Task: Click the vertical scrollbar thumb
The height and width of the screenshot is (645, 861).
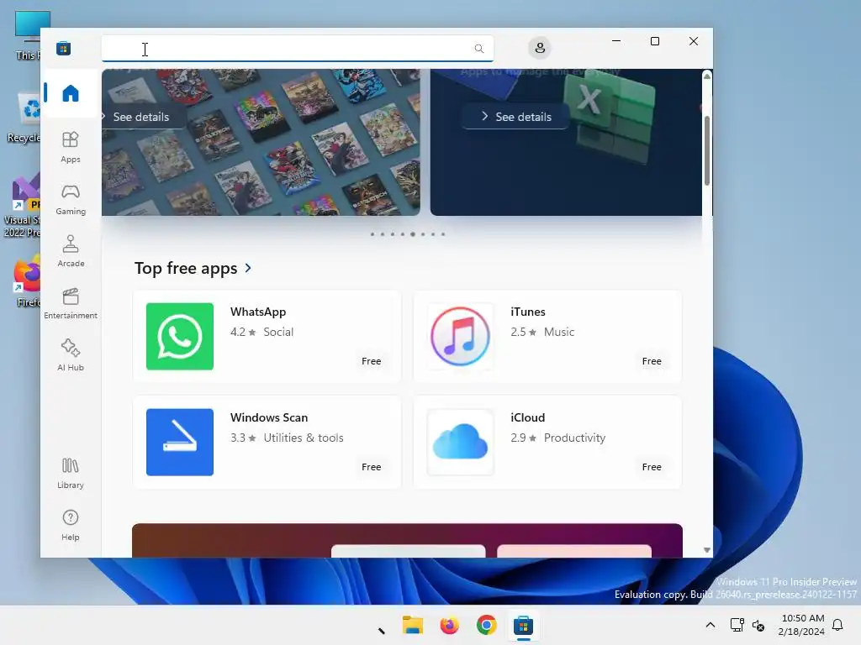Action: [706, 151]
